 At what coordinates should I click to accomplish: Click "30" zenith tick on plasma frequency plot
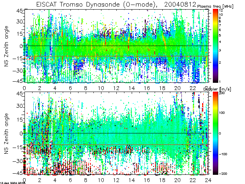click(20, 21)
